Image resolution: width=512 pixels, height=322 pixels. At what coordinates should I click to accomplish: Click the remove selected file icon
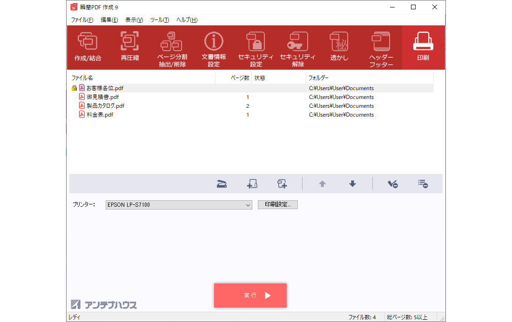click(393, 184)
